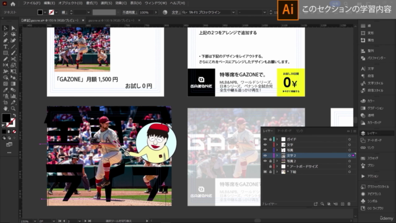Hide the 写真 layer eye icon
Image resolution: width=396 pixels, height=223 pixels.
point(265,150)
